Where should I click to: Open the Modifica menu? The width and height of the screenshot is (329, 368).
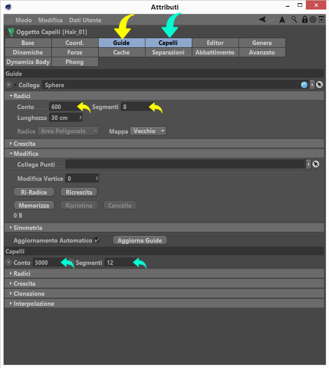50,20
